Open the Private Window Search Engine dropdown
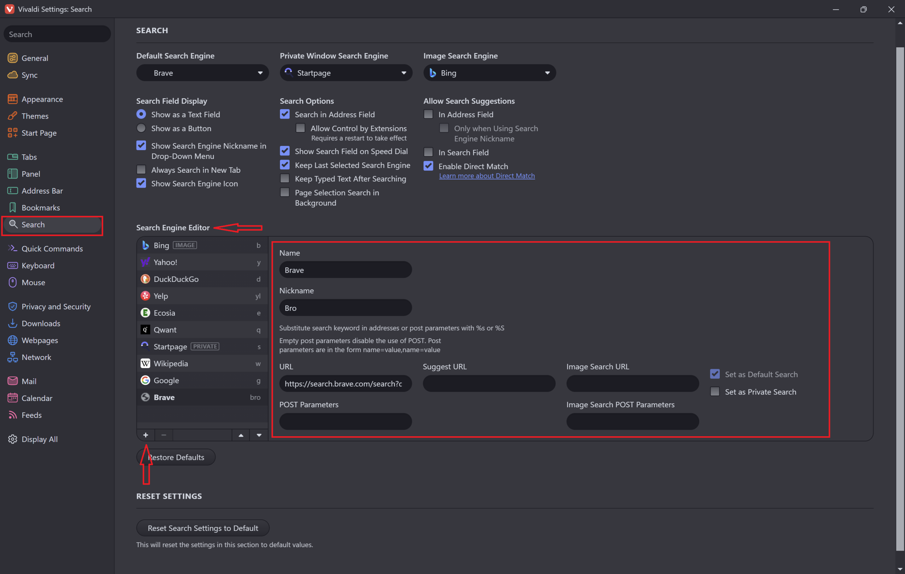The image size is (905, 574). pos(345,73)
